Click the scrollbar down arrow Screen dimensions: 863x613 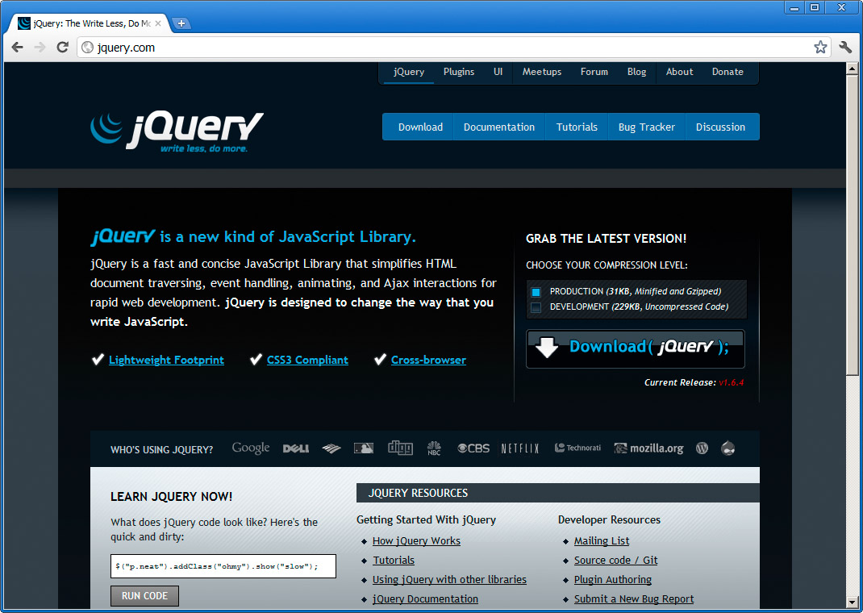[852, 602]
